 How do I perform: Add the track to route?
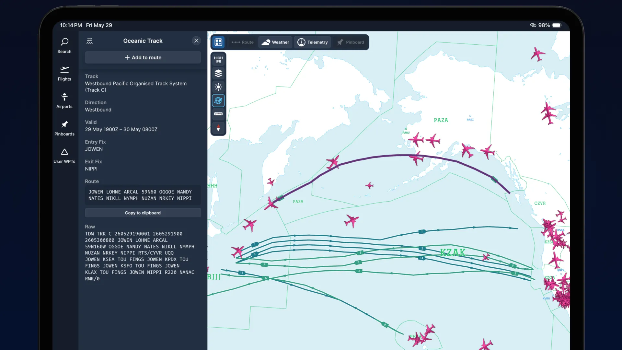point(143,57)
